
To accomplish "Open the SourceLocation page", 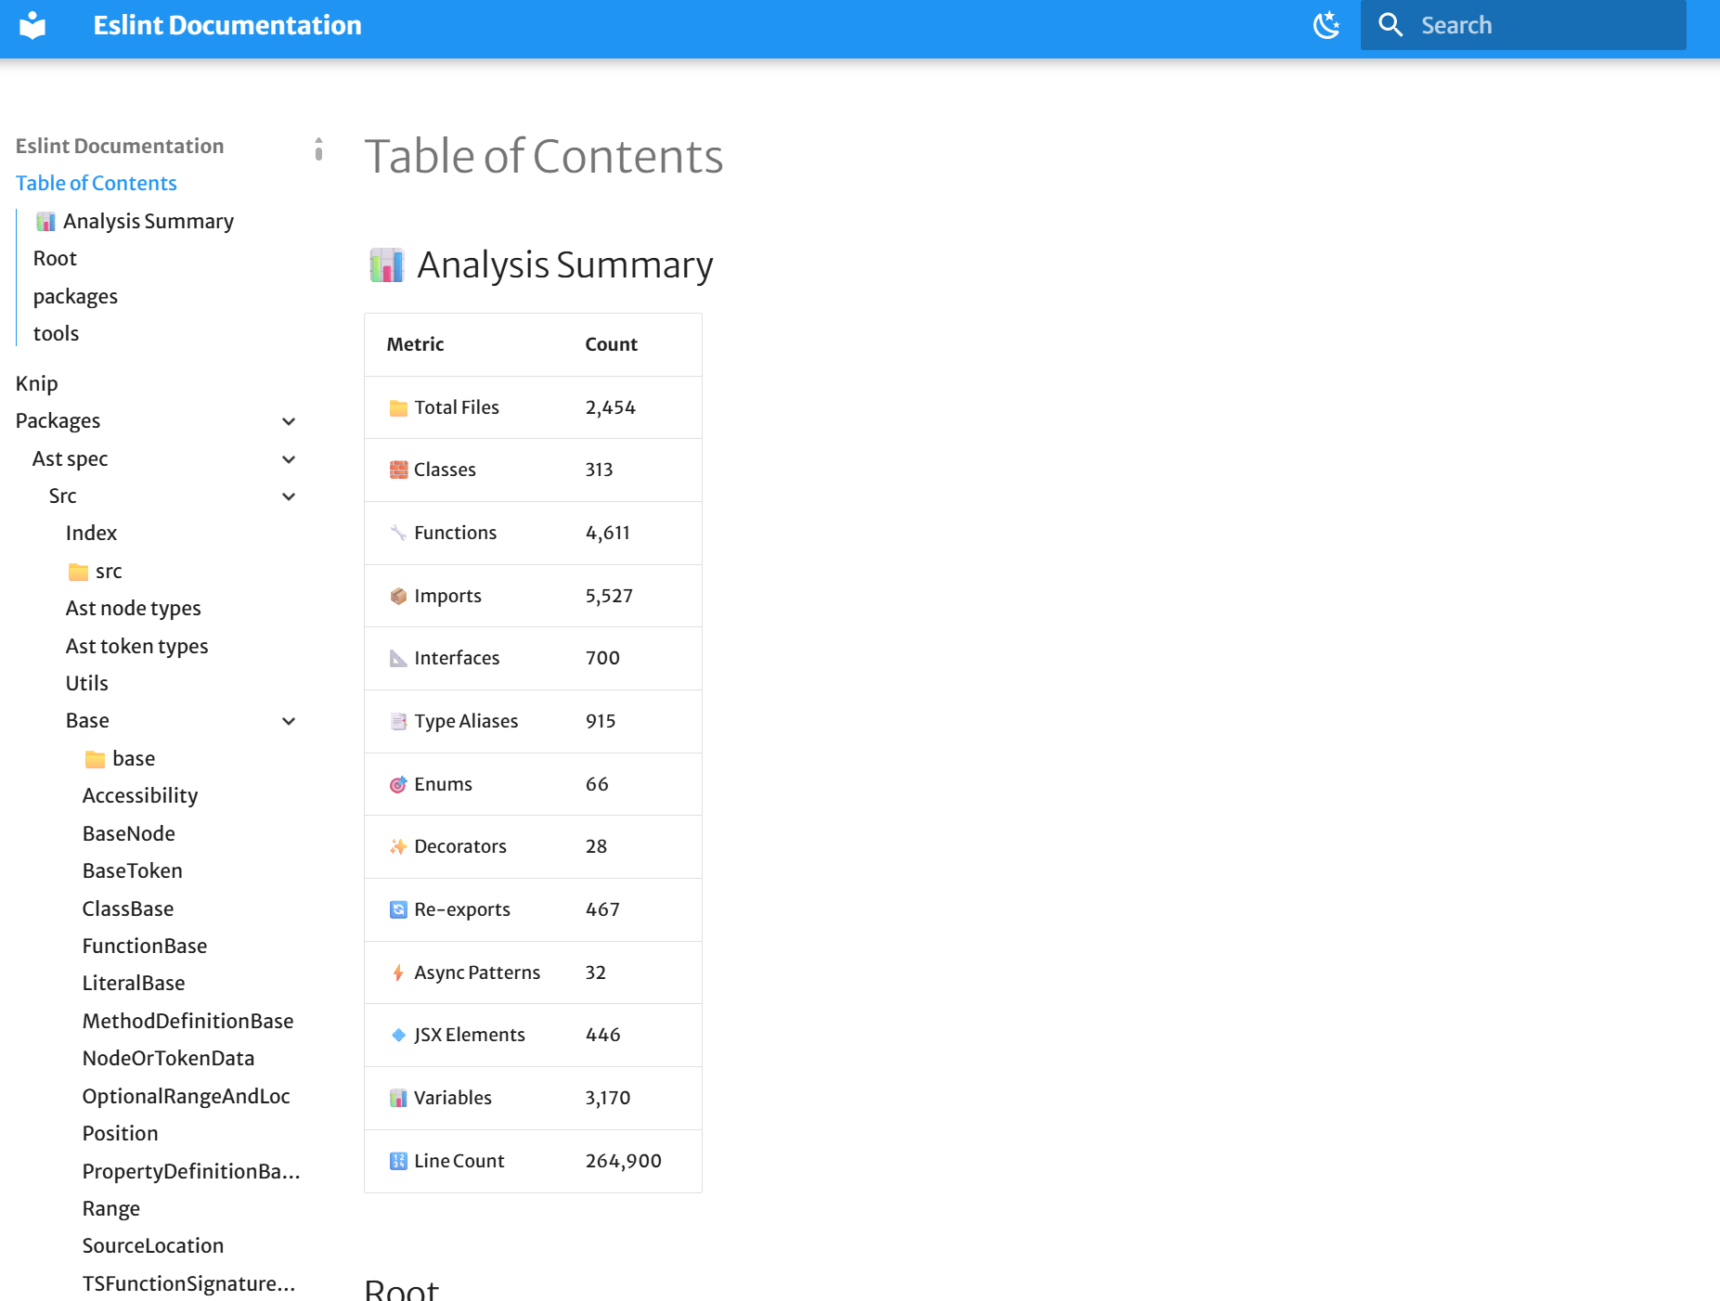I will pyautogui.click(x=152, y=1246).
